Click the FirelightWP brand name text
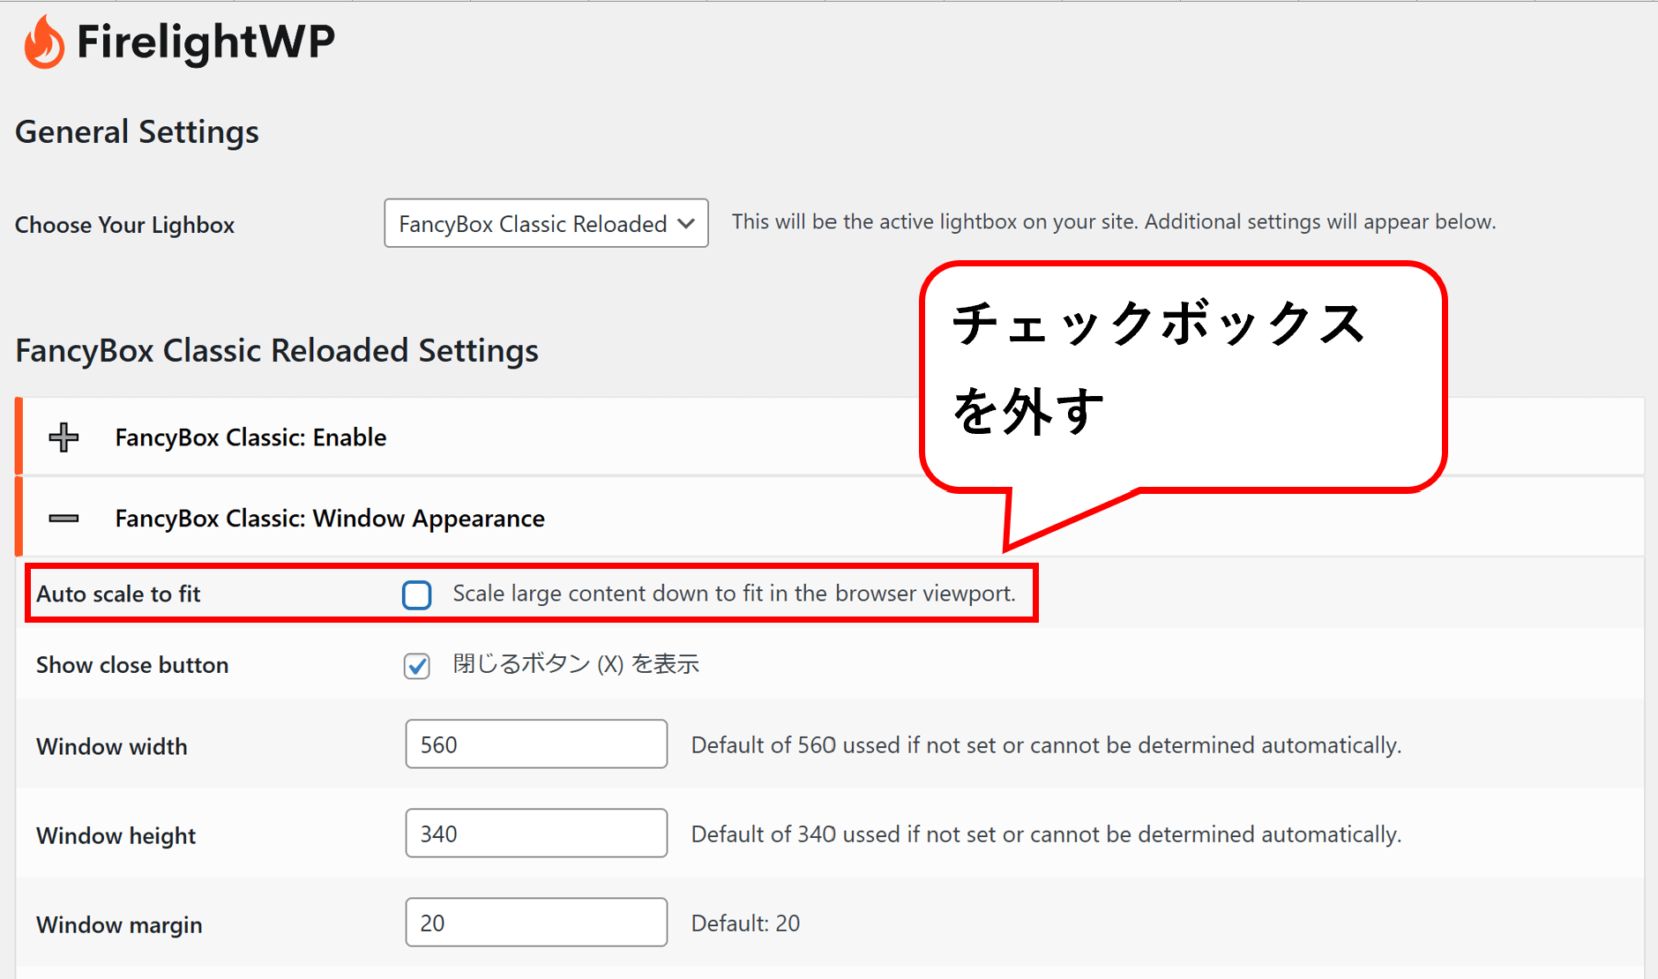Viewport: 1658px width, 979px height. (x=206, y=42)
